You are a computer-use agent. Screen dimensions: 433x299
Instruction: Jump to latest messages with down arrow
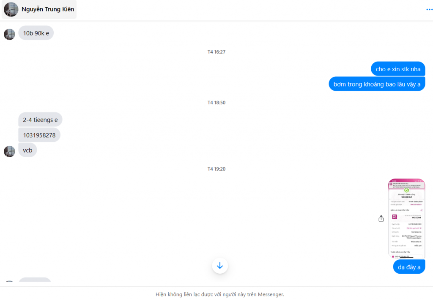(x=220, y=266)
